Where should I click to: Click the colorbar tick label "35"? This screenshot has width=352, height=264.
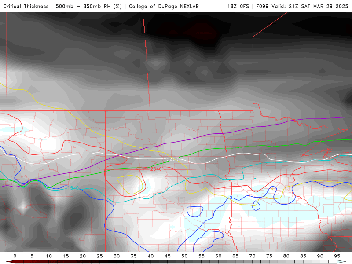point(134,256)
